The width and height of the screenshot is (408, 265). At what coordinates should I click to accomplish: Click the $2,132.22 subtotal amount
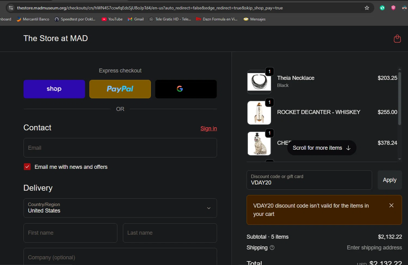click(x=390, y=237)
